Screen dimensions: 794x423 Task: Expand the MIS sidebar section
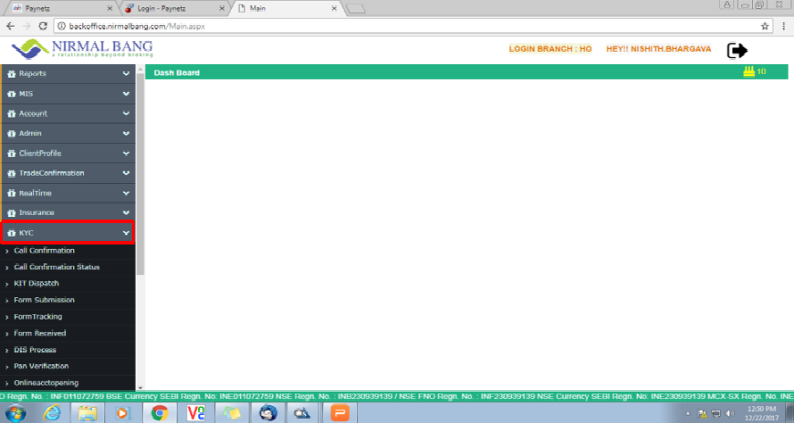pyautogui.click(x=68, y=93)
